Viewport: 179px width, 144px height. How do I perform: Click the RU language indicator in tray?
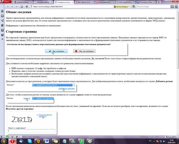click(150, 141)
